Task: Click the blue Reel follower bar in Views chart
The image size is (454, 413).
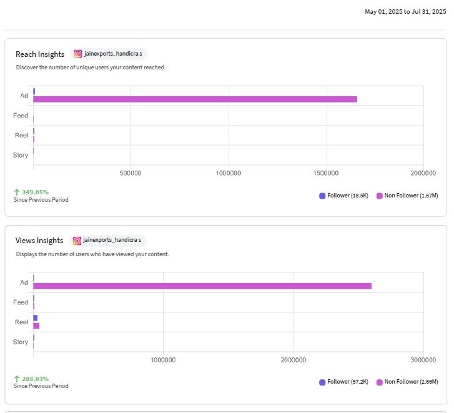Action: pyautogui.click(x=36, y=318)
